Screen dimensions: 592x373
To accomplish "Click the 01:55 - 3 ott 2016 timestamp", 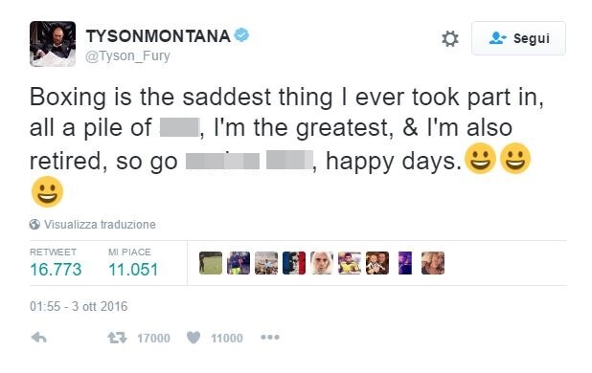I will tap(79, 306).
